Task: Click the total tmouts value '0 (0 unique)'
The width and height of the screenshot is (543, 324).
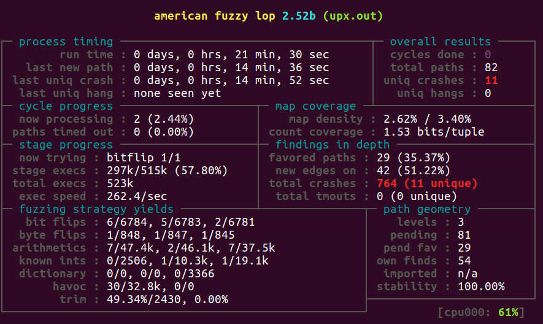Action: pyautogui.click(x=417, y=196)
